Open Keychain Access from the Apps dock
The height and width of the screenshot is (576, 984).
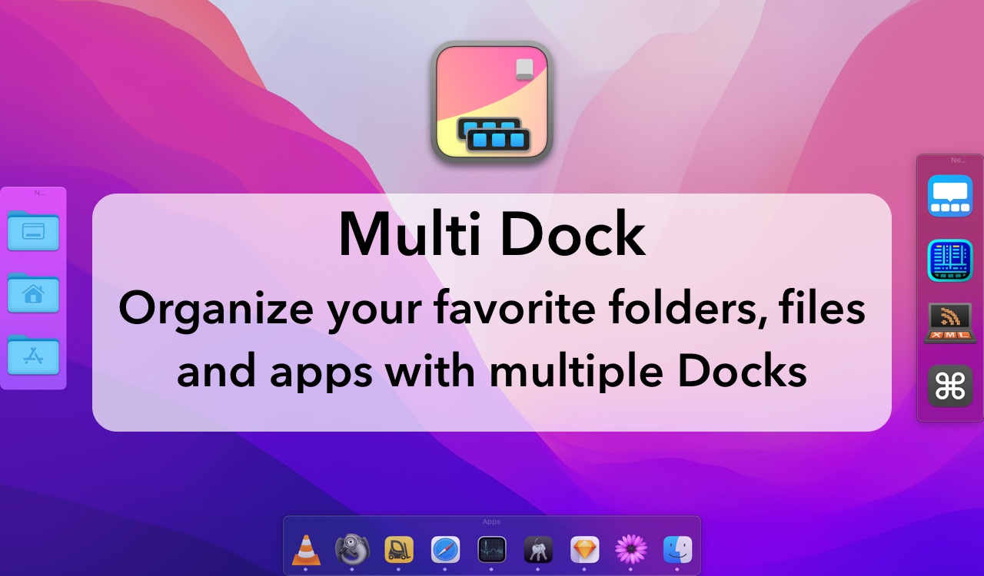point(537,550)
